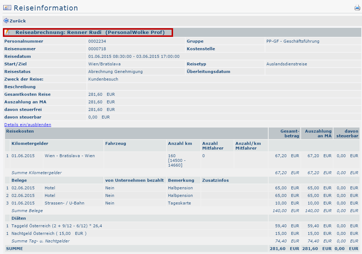Click the Nachtgeld Österreich row

(x=49, y=233)
